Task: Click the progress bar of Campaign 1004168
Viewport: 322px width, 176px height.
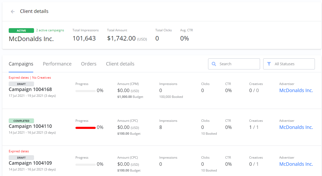Action: click(x=85, y=91)
